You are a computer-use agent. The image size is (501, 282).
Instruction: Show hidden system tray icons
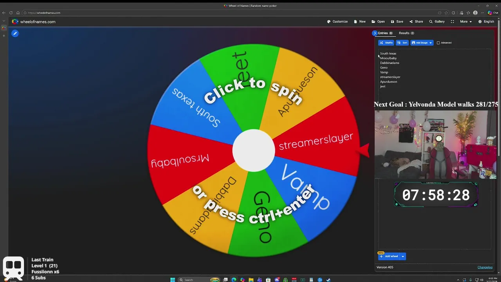tap(458, 280)
